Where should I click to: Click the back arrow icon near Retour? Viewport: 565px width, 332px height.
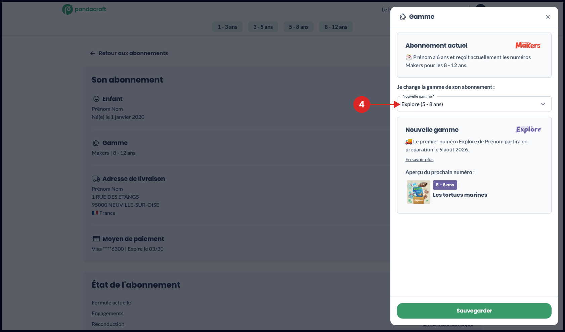pyautogui.click(x=93, y=53)
